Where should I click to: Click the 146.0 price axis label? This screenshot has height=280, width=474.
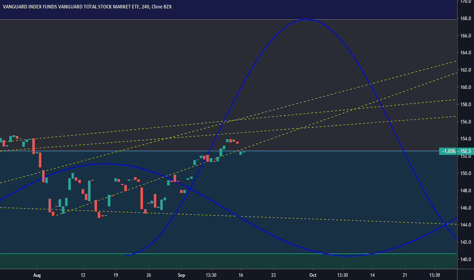coord(465,208)
